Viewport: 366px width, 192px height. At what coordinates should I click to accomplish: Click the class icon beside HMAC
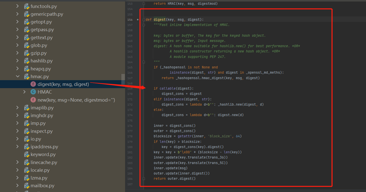pyautogui.click(x=33, y=92)
